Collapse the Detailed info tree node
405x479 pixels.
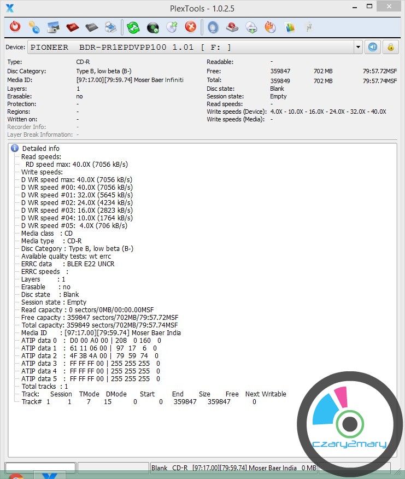[15, 148]
